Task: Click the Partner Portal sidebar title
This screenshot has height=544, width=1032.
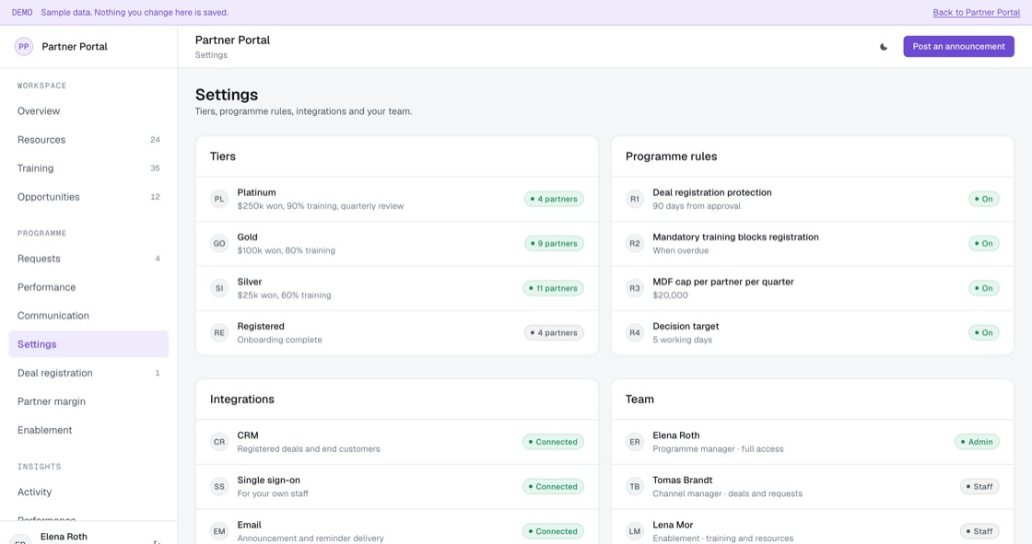Action: 75,47
